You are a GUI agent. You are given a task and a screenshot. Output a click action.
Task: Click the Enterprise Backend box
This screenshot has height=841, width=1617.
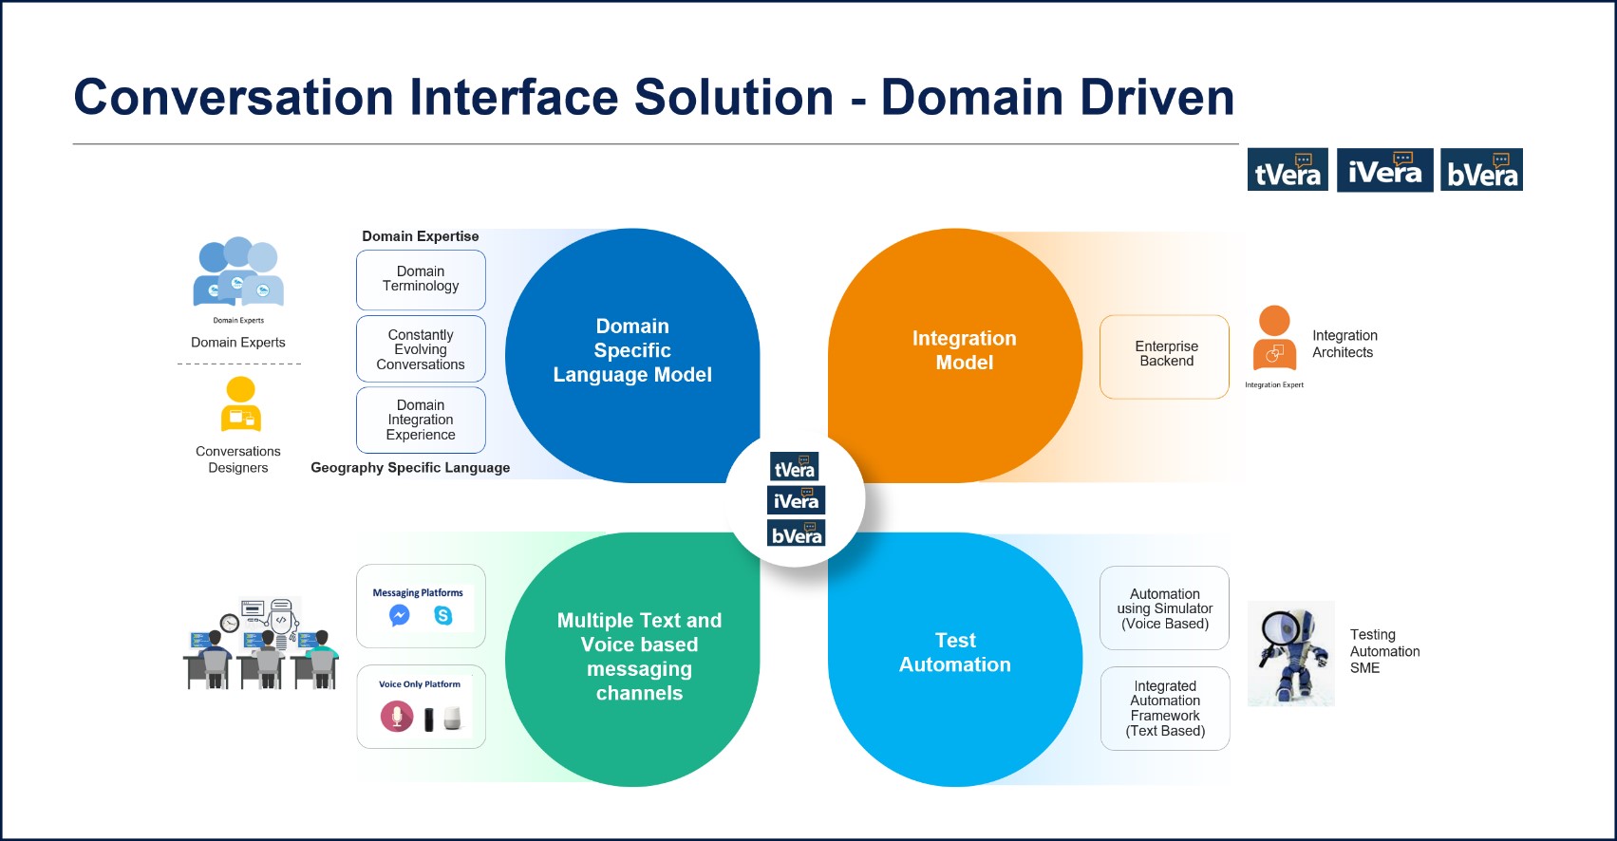pyautogui.click(x=1165, y=355)
